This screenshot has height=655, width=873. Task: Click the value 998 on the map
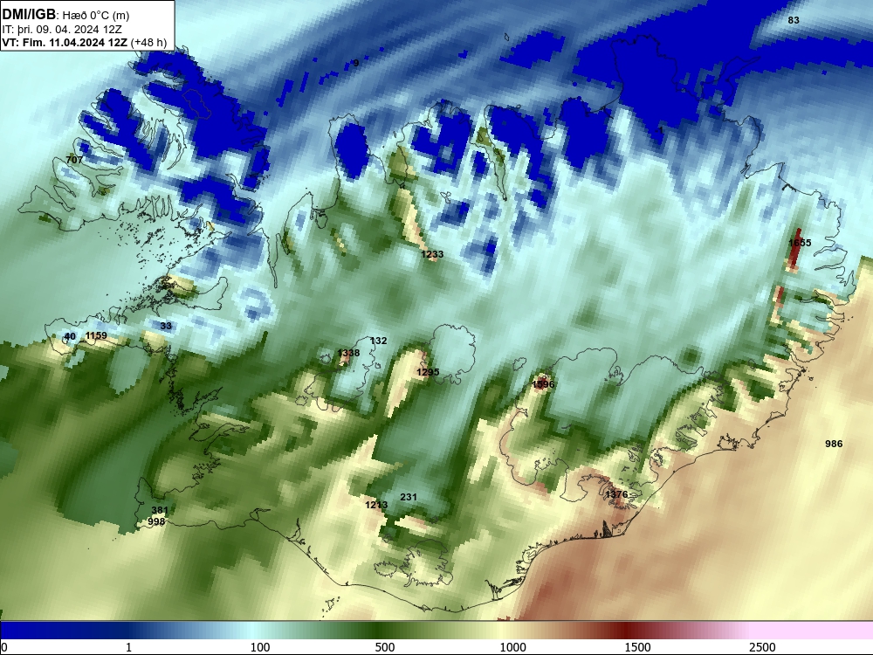pyautogui.click(x=156, y=522)
